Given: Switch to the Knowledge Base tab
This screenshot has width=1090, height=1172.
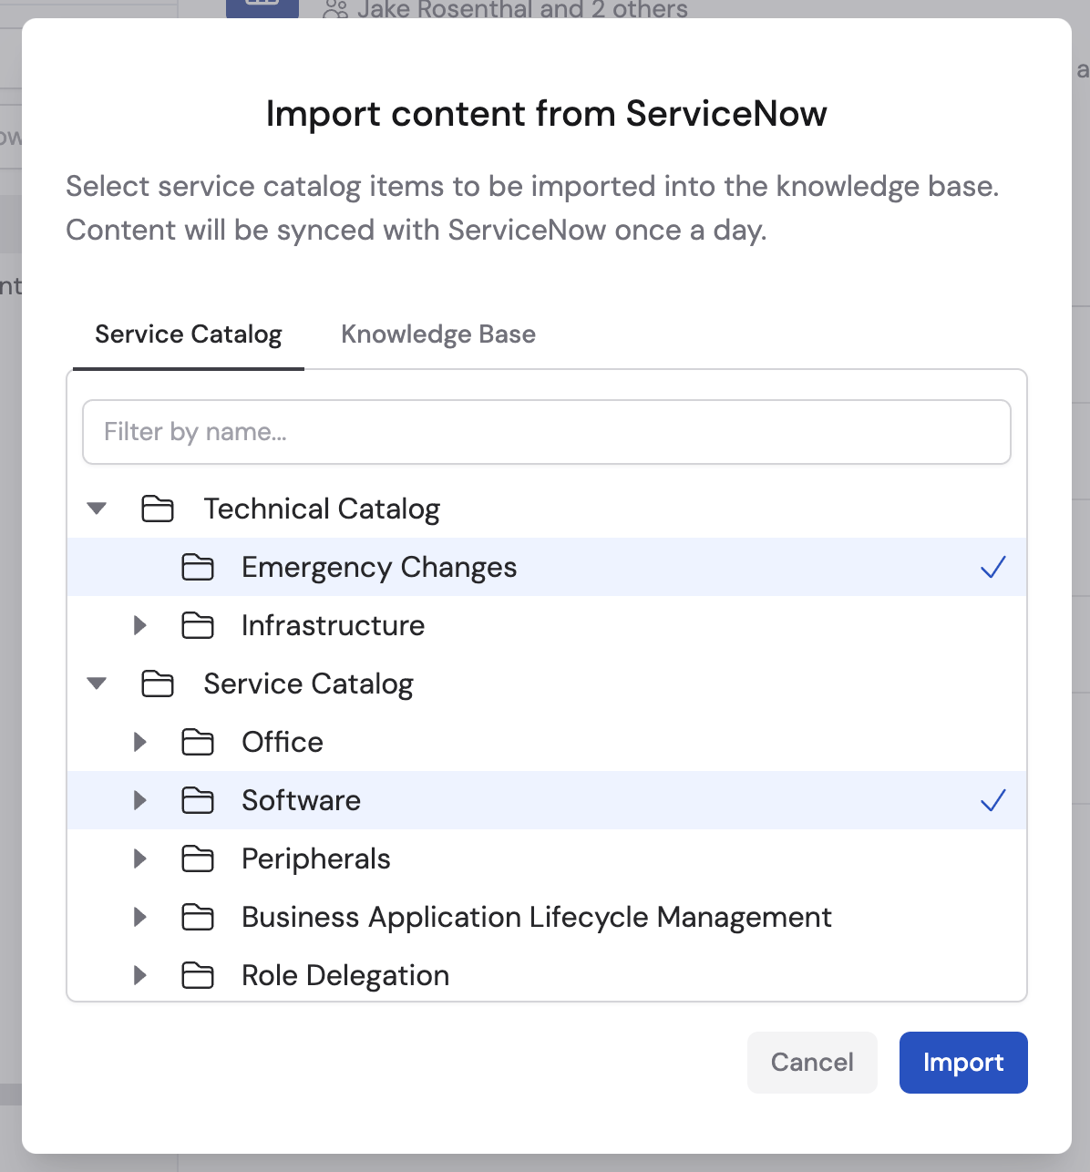Looking at the screenshot, I should 438,334.
